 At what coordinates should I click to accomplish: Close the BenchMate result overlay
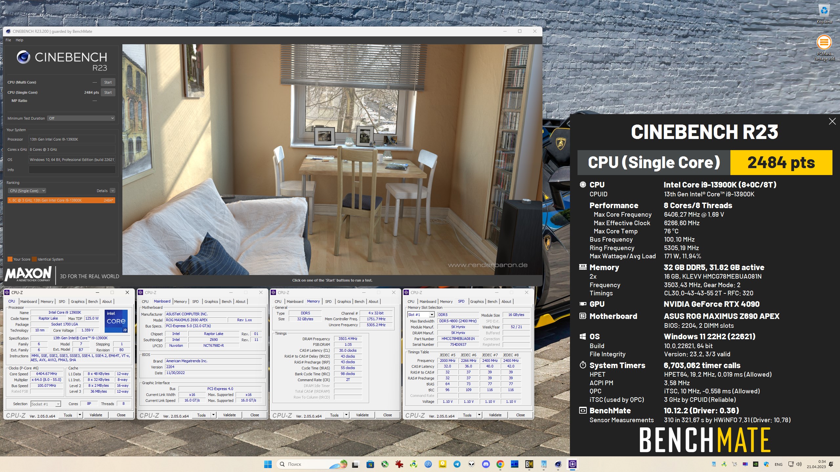832,122
